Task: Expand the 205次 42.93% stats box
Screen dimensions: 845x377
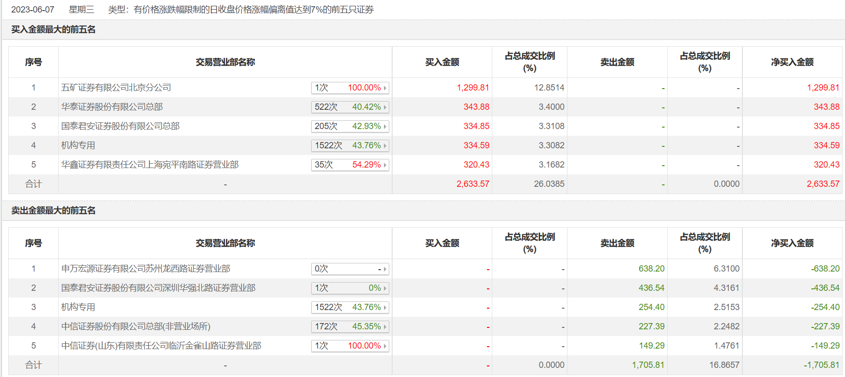Action: click(x=350, y=126)
